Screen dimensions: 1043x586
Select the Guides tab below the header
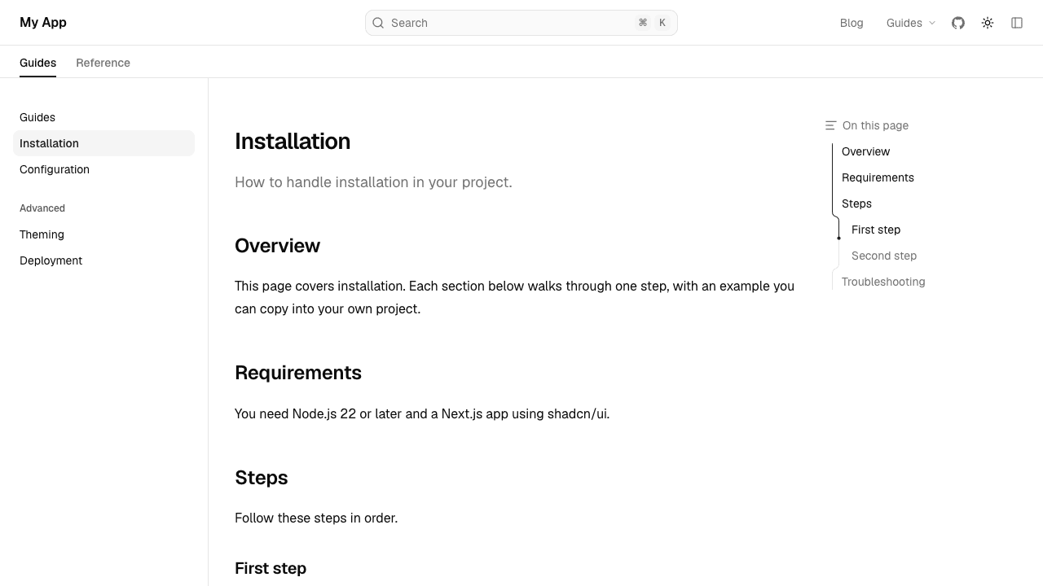tap(37, 63)
